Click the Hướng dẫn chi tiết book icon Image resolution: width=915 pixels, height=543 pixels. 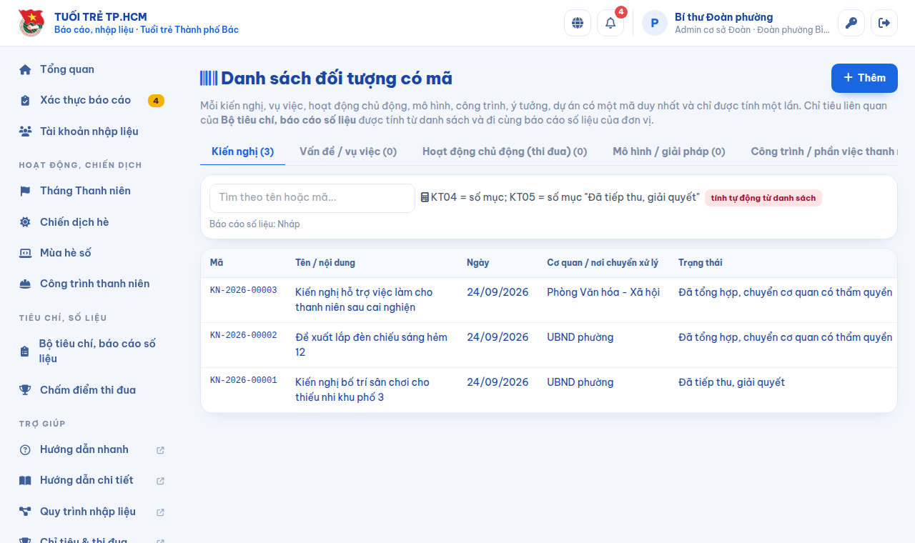coord(25,480)
